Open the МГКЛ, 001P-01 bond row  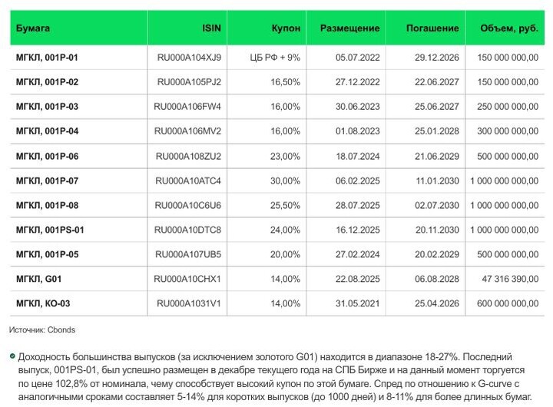point(47,58)
